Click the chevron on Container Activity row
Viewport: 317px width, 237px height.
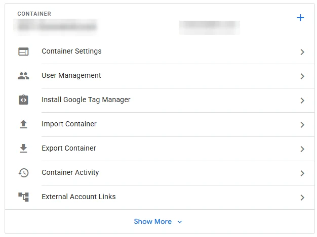(x=302, y=173)
